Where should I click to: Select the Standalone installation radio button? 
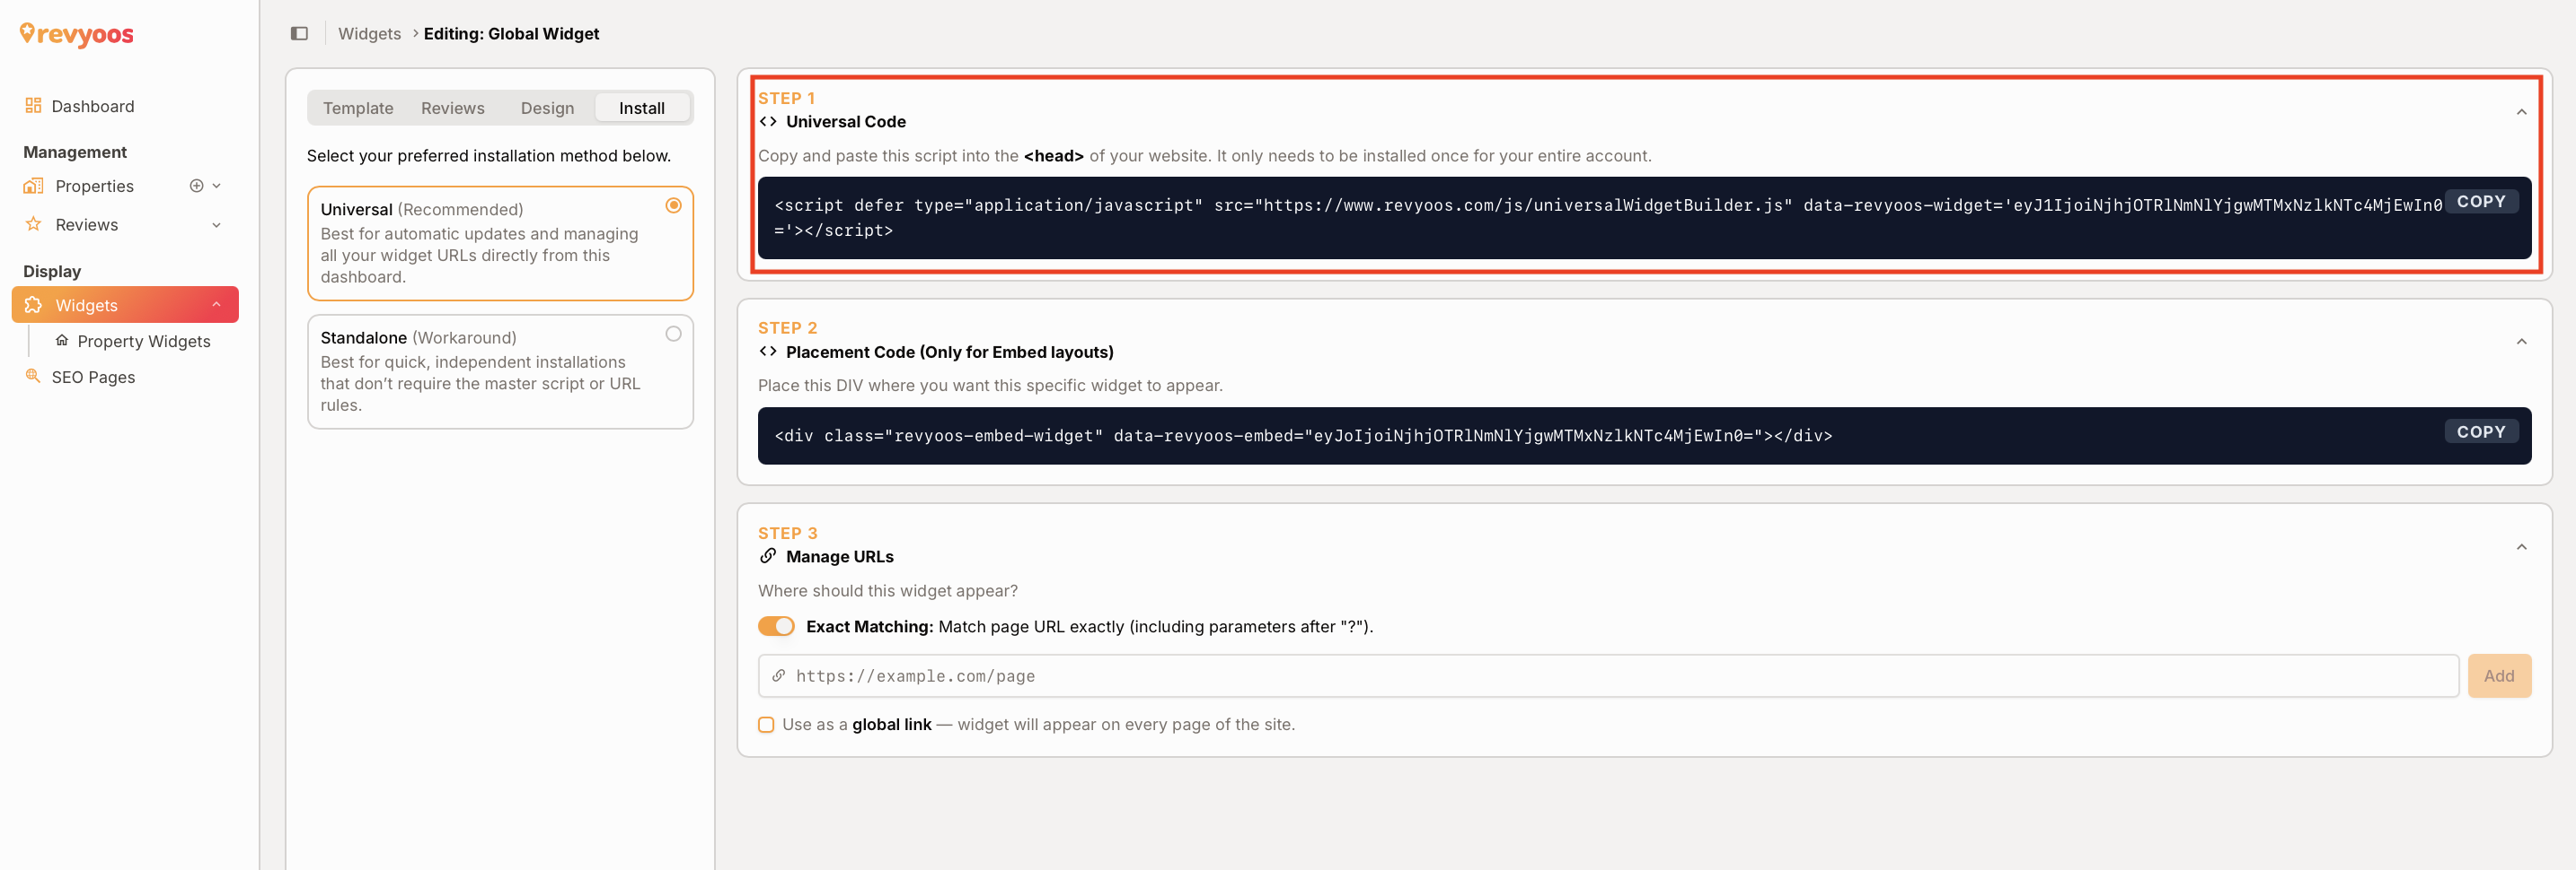[673, 334]
